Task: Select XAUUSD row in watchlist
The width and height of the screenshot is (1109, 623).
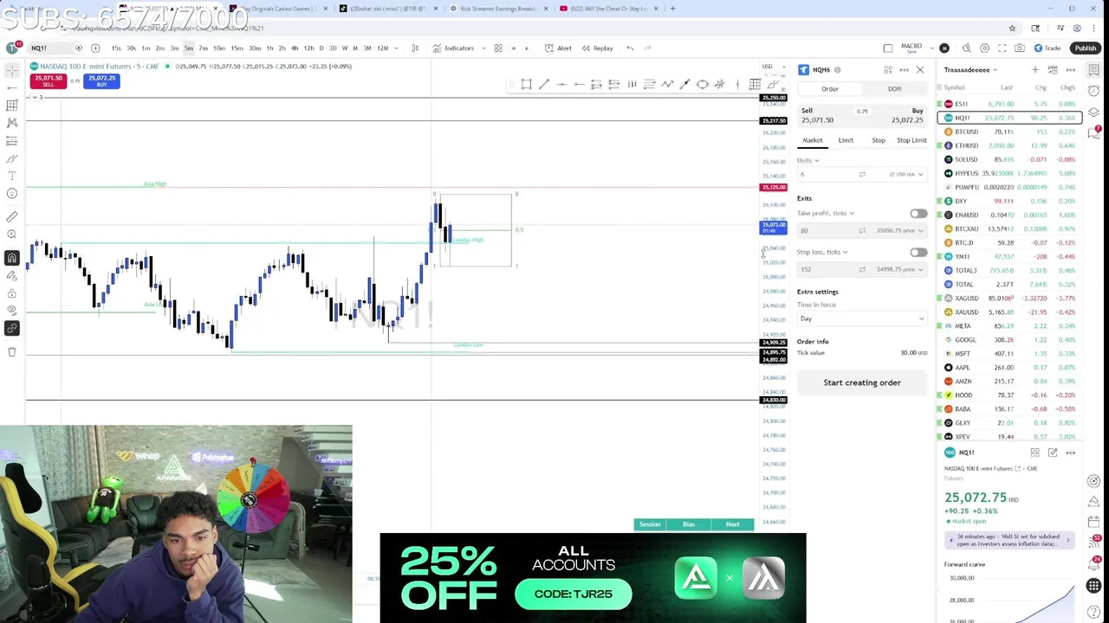Action: (x=1010, y=311)
